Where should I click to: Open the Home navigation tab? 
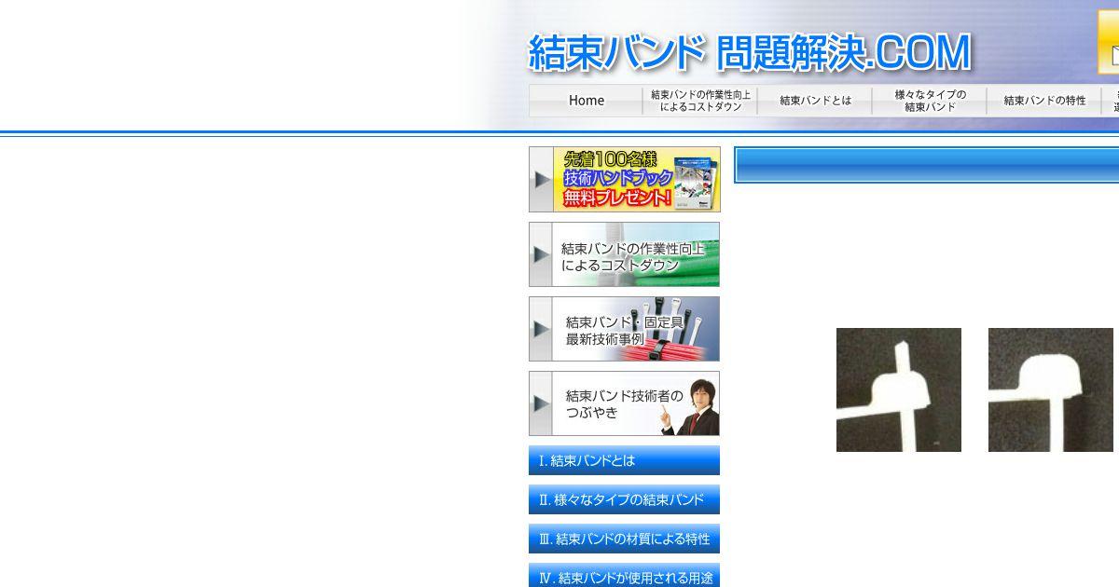tap(586, 101)
